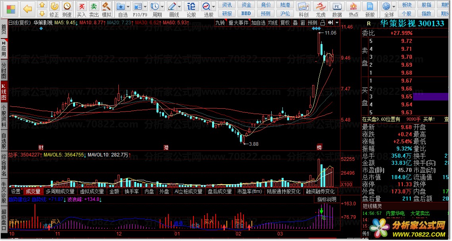Open the 龙虎 dragon icon
Viewport: 452px width, 241px height.
point(320,6)
